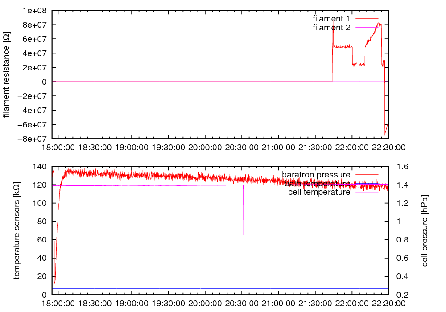Select the 140 tick on temperature sensors axis
Image resolution: width=446 pixels, height=312 pixels.
pyautogui.click(x=41, y=167)
